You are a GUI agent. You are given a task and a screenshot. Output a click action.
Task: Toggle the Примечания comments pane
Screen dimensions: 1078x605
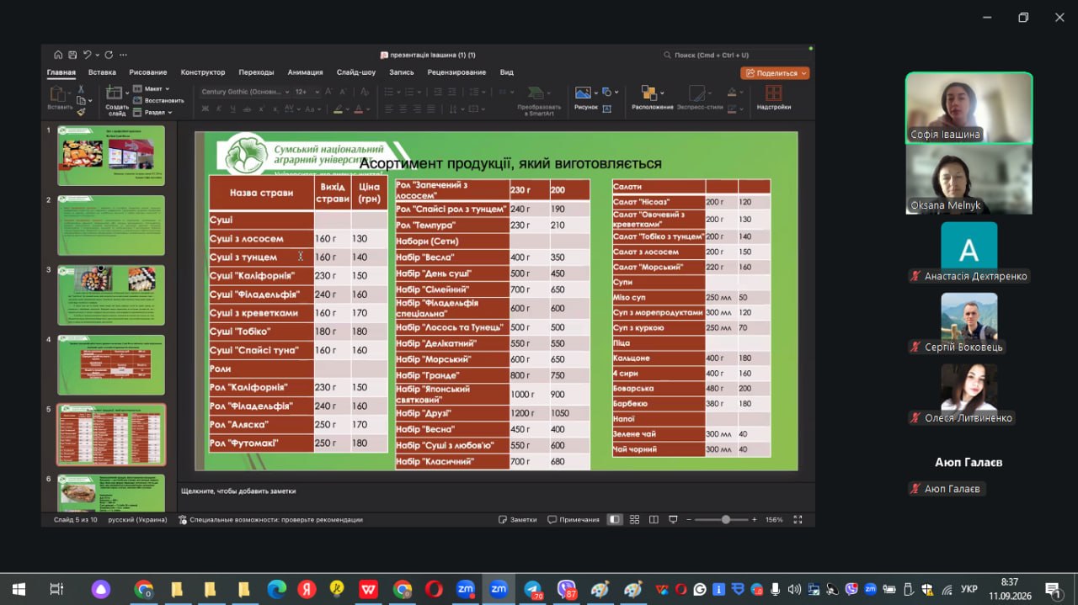coord(574,519)
